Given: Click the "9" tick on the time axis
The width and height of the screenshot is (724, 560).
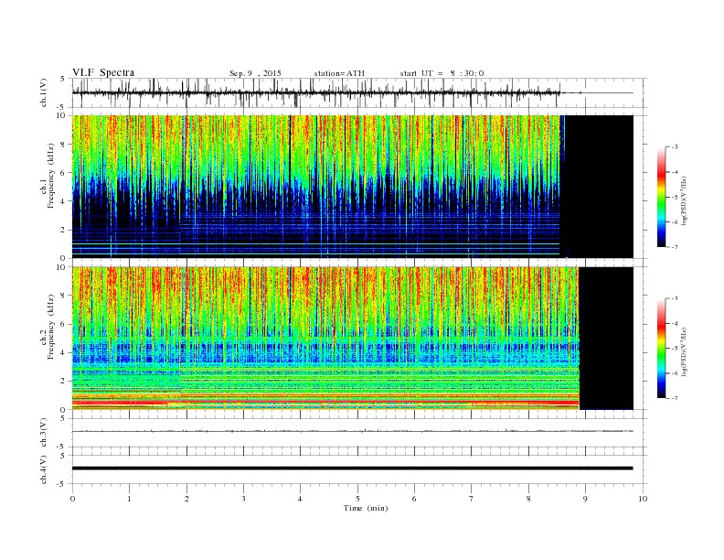Looking at the screenshot, I should pos(585,499).
